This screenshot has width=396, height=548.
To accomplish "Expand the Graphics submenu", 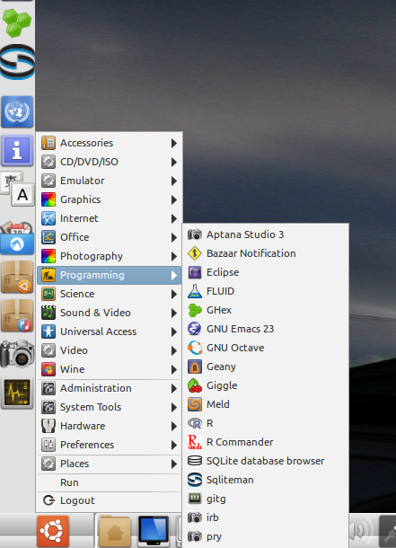I will point(109,199).
